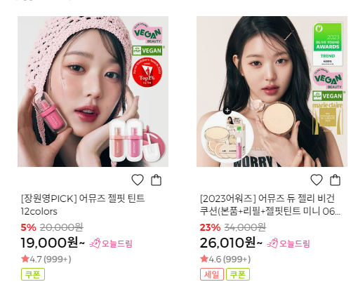
Task: Click the cushion compact product image
Action: (272, 91)
